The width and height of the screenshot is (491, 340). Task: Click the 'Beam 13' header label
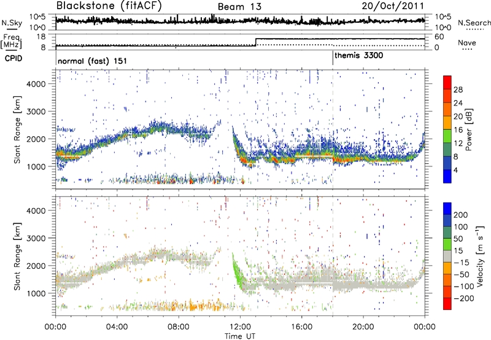239,7
